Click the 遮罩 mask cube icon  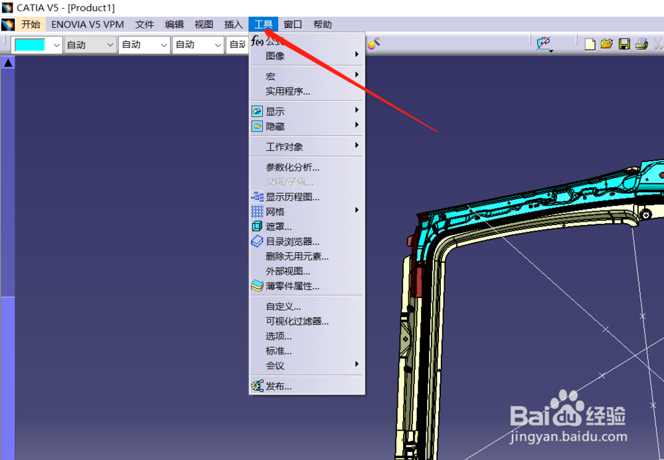(x=257, y=226)
